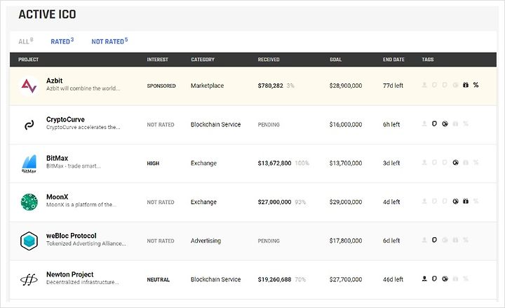Click the gift bonus tag in MoonX row
This screenshot has width=505, height=308.
(x=466, y=201)
